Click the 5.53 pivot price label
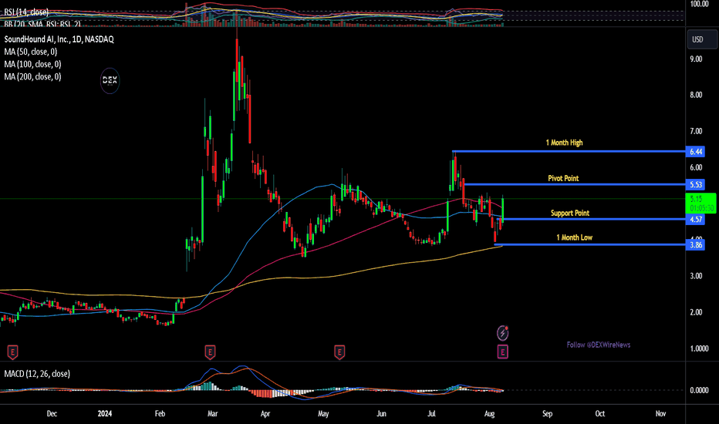719x424 pixels. pyautogui.click(x=695, y=185)
